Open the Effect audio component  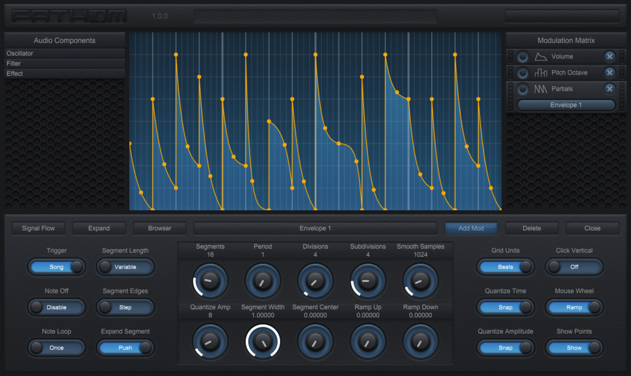(64, 74)
